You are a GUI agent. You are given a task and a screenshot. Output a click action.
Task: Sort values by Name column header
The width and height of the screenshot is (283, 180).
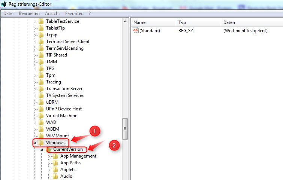[153, 22]
